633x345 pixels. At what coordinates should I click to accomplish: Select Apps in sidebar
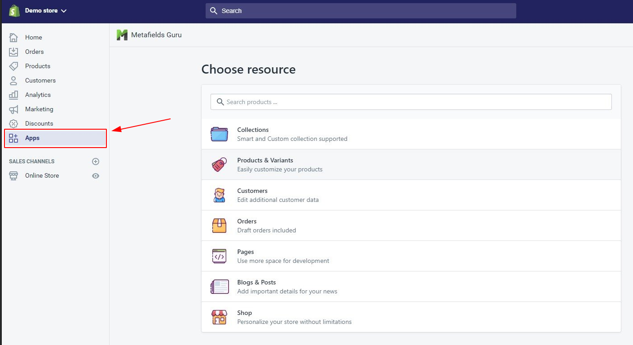(x=55, y=138)
